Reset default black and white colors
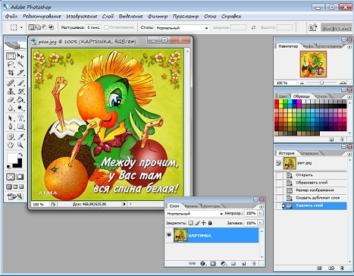 tap(8, 167)
